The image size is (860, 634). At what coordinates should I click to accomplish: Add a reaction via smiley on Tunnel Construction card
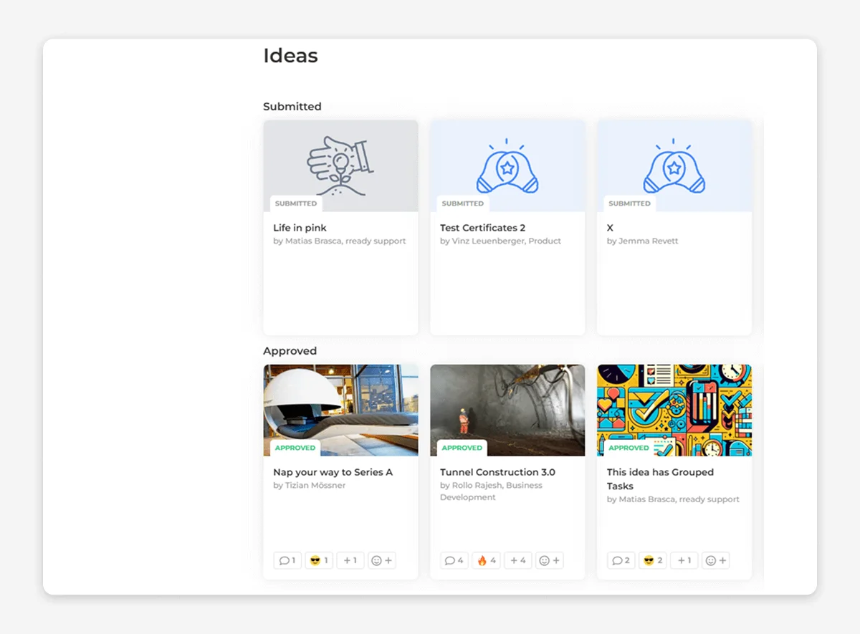550,560
